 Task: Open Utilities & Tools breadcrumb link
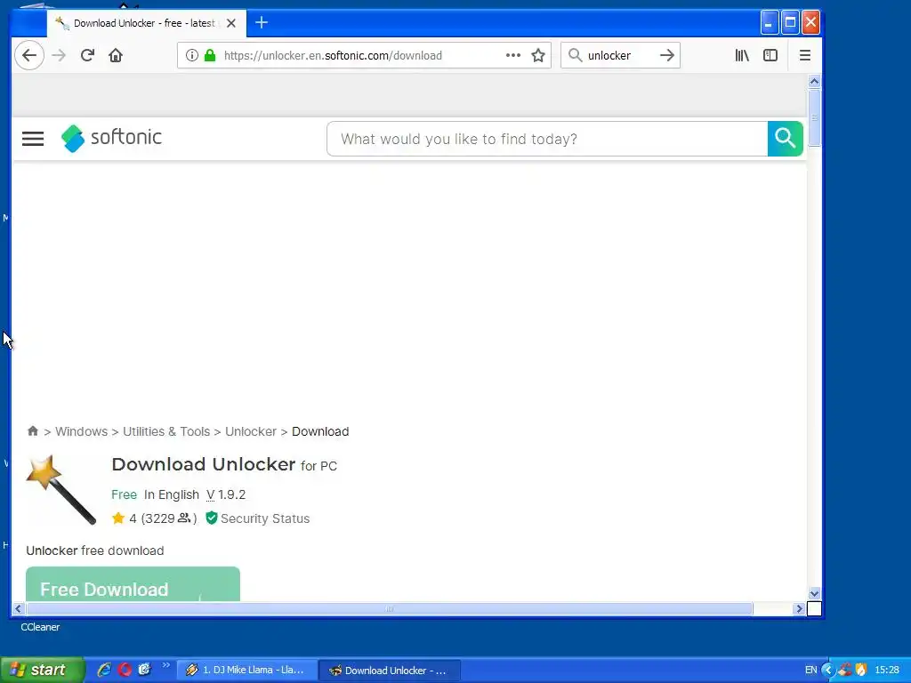(x=166, y=431)
